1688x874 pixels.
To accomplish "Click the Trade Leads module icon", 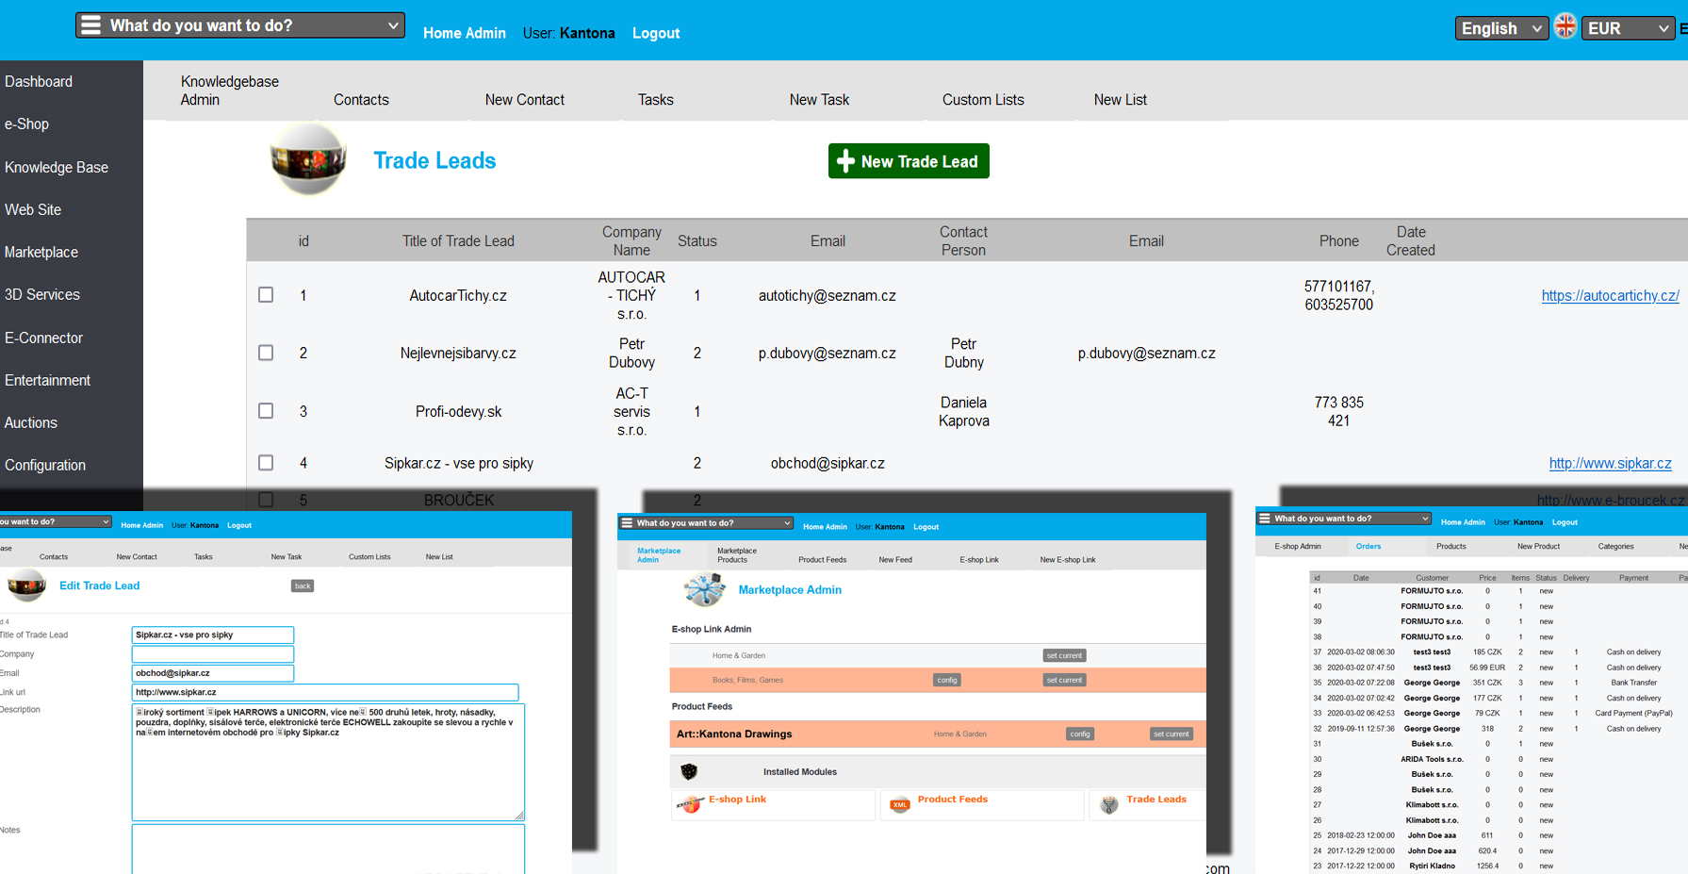I will coord(1109,804).
